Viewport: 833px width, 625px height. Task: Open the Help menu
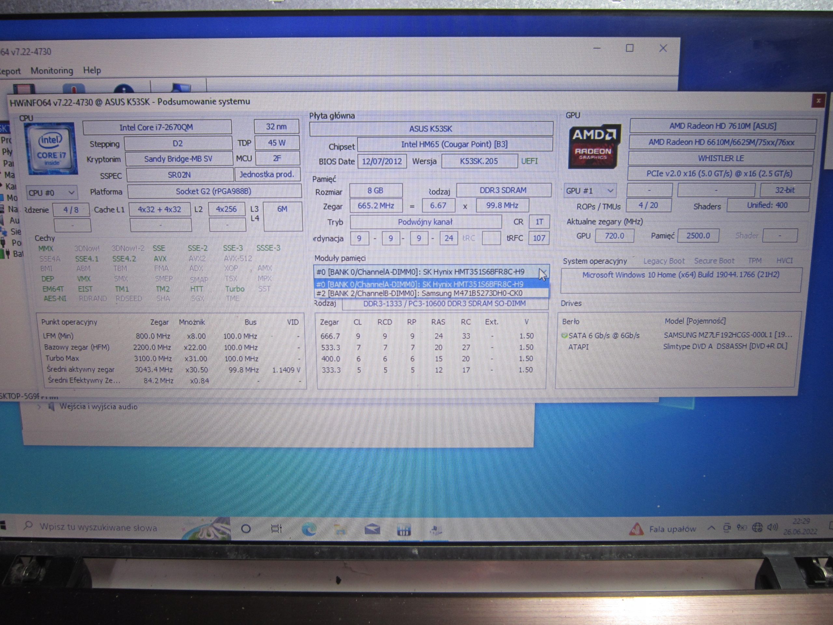coord(92,70)
